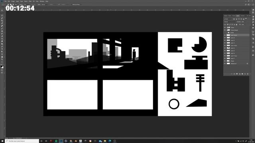Lock all attributes icon in Lock row
This screenshot has height=143, width=255.
(237, 25)
